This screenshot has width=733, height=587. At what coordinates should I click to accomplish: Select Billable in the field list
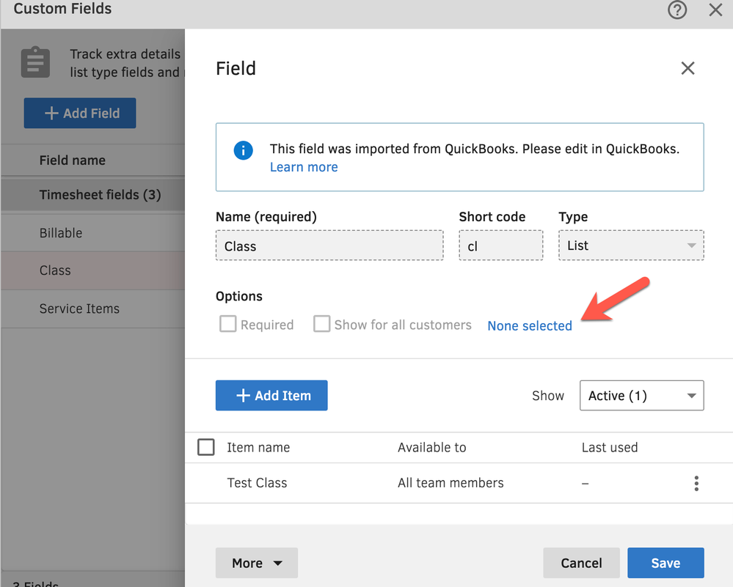pyautogui.click(x=61, y=233)
